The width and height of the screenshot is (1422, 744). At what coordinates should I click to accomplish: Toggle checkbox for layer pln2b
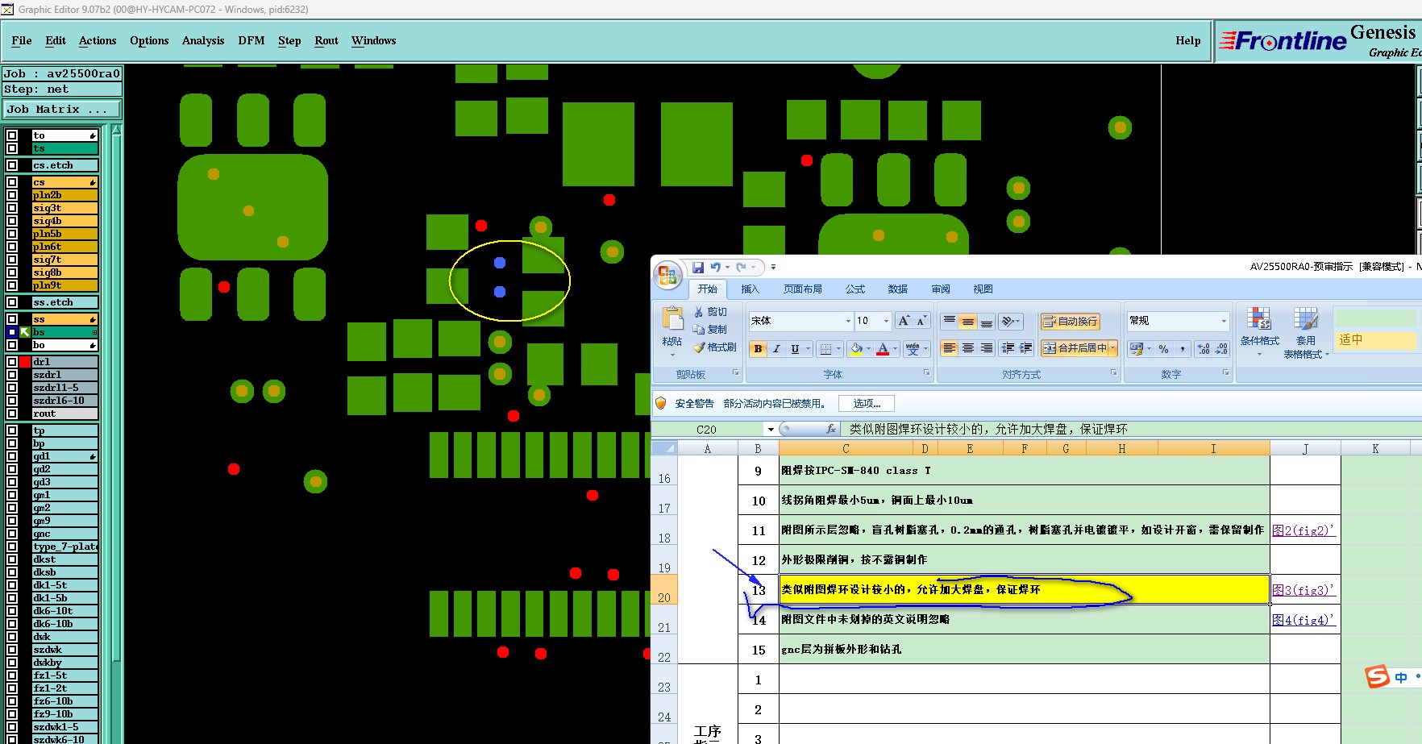point(12,195)
